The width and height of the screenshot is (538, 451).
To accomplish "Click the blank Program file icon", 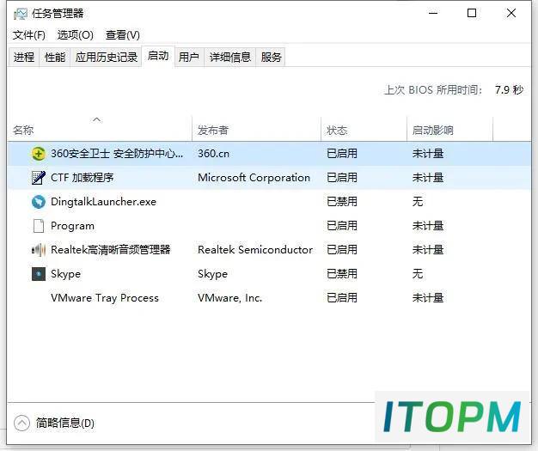I will [x=38, y=226].
